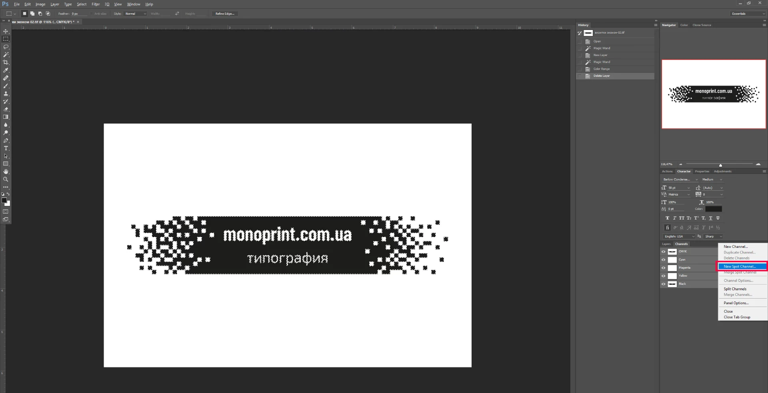Swap width and height in options bar
Screen dimensions: 768x393
coord(177,14)
